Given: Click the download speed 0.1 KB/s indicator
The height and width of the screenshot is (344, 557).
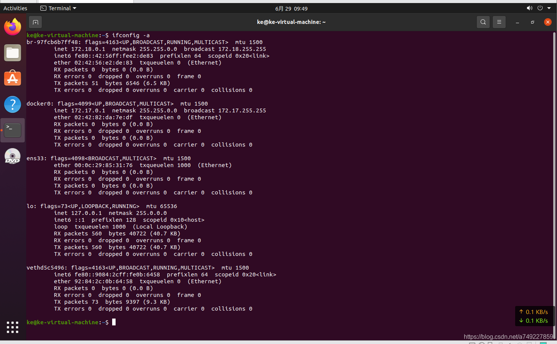Looking at the screenshot, I should [533, 321].
